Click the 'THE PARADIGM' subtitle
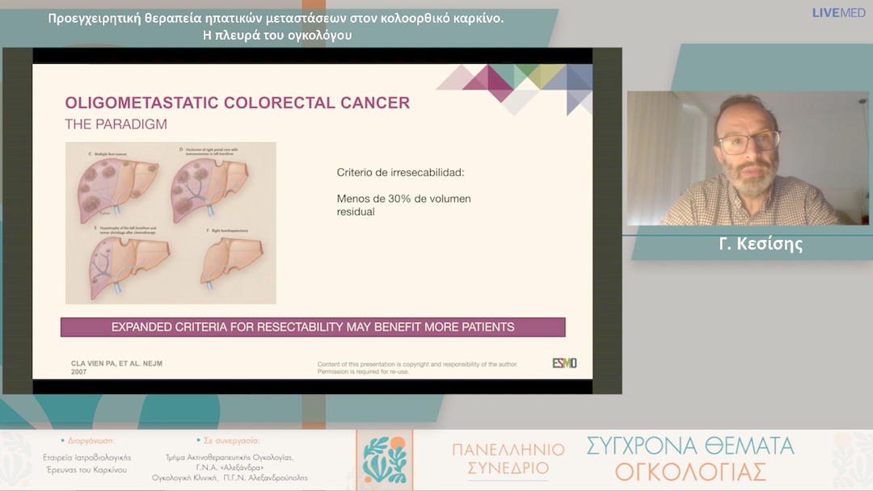Image resolution: width=873 pixels, height=491 pixels. coord(116,124)
